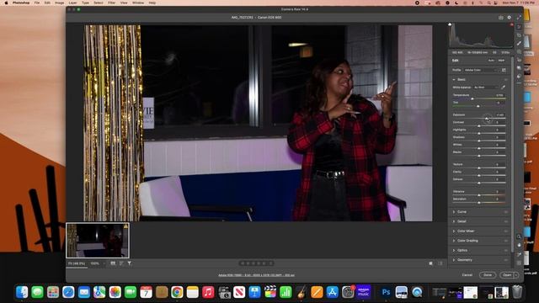Open the Photoshop application menu
The image size is (539, 303).
click(21, 3)
